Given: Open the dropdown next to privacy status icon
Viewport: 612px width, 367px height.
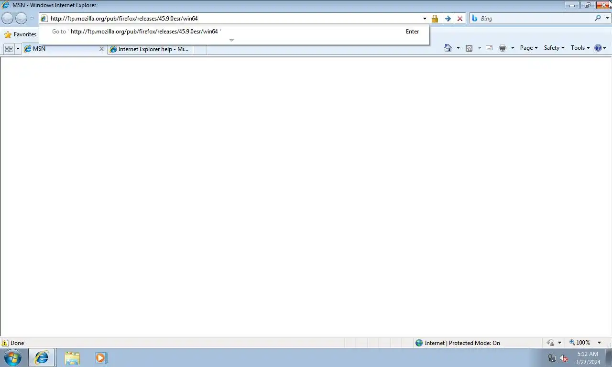Looking at the screenshot, I should 559,343.
